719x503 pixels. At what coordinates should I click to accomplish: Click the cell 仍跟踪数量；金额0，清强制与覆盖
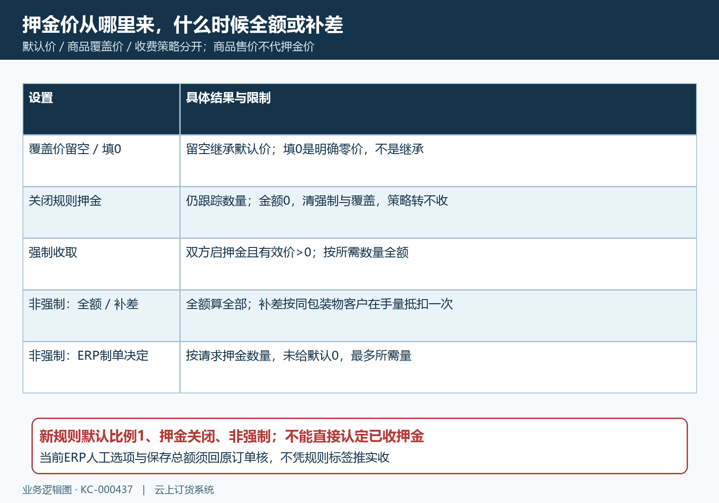[438, 212]
